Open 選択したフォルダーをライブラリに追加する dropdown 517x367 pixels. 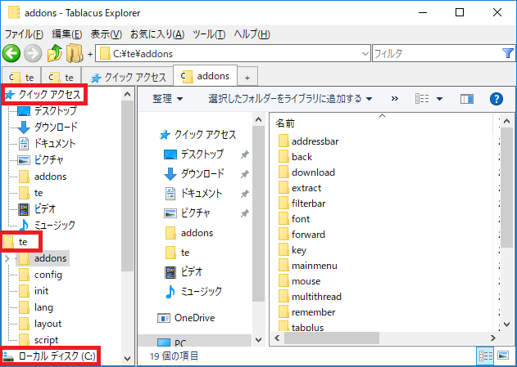click(290, 99)
